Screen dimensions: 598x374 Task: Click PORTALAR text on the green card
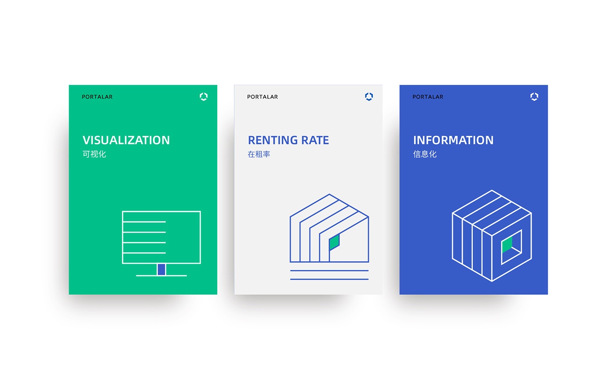(97, 97)
